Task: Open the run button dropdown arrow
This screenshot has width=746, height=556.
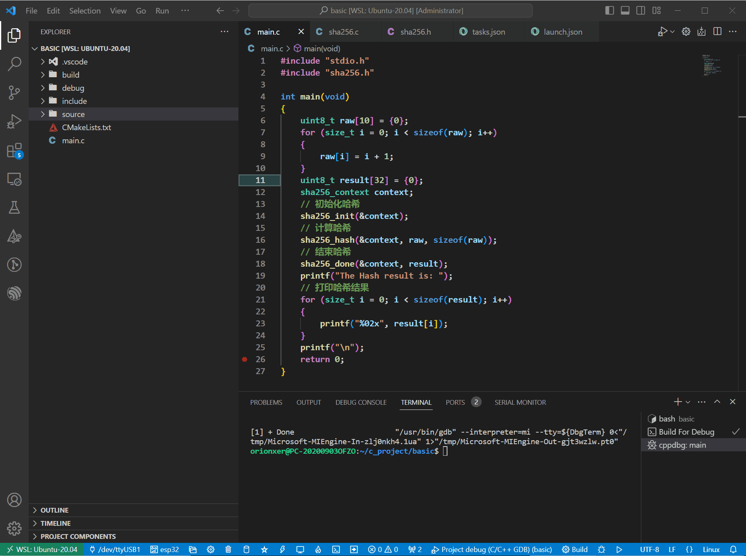Action: [x=672, y=31]
